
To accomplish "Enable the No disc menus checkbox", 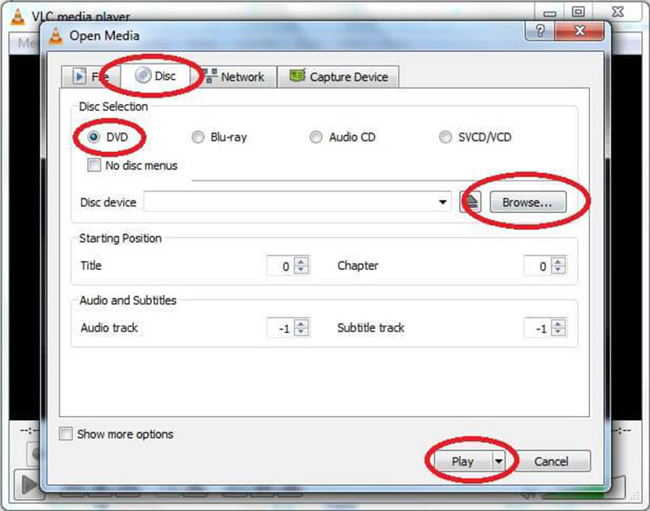I will click(x=94, y=165).
